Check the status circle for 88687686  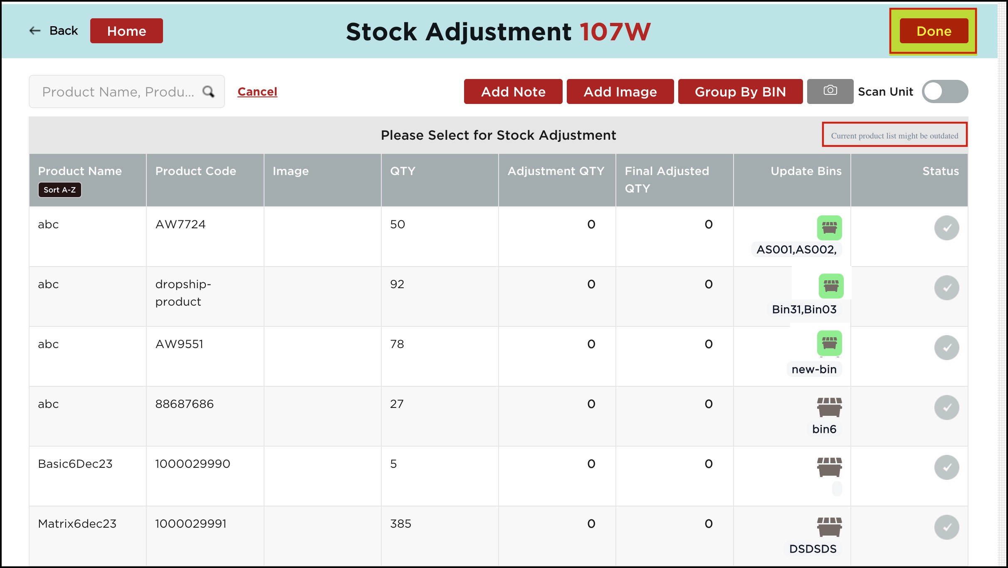(x=946, y=407)
